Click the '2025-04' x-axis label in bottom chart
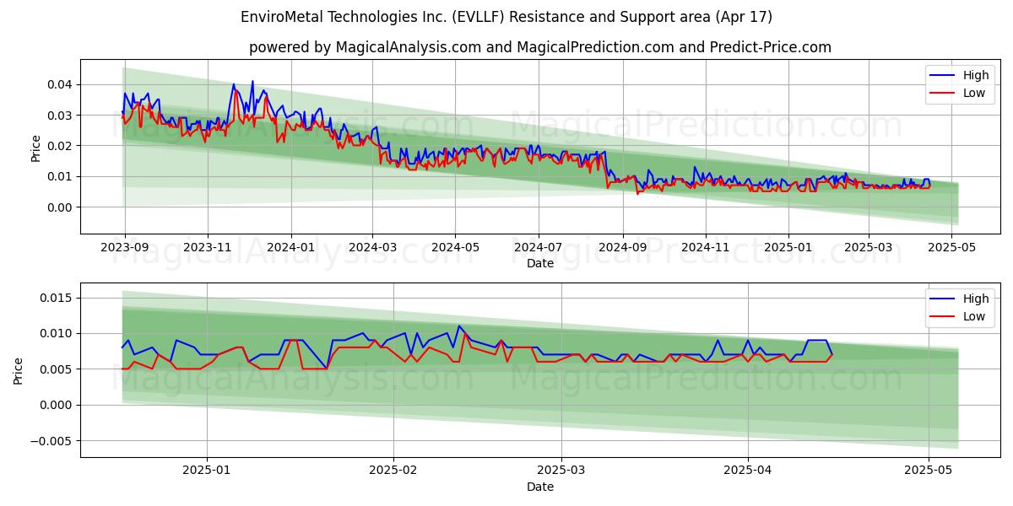 tap(748, 471)
